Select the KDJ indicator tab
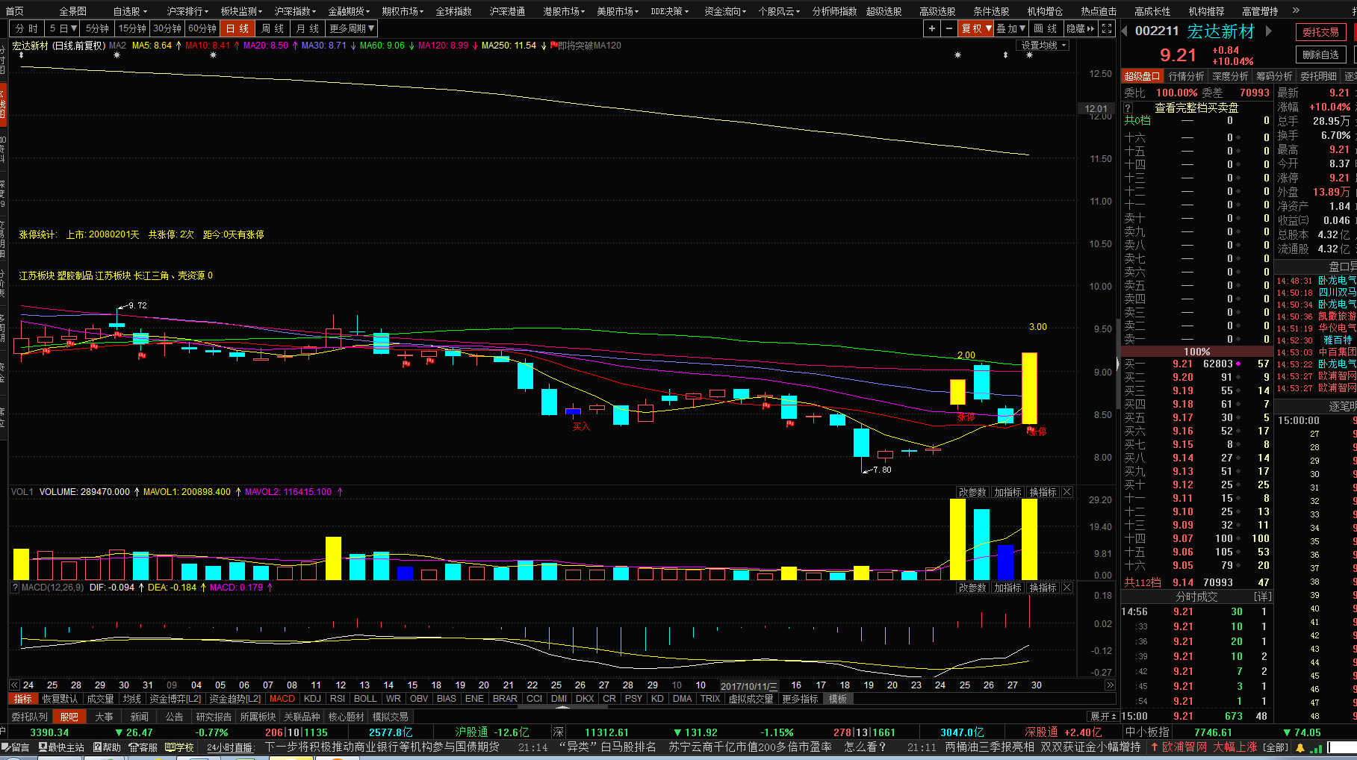Image resolution: width=1357 pixels, height=760 pixels. (x=312, y=699)
